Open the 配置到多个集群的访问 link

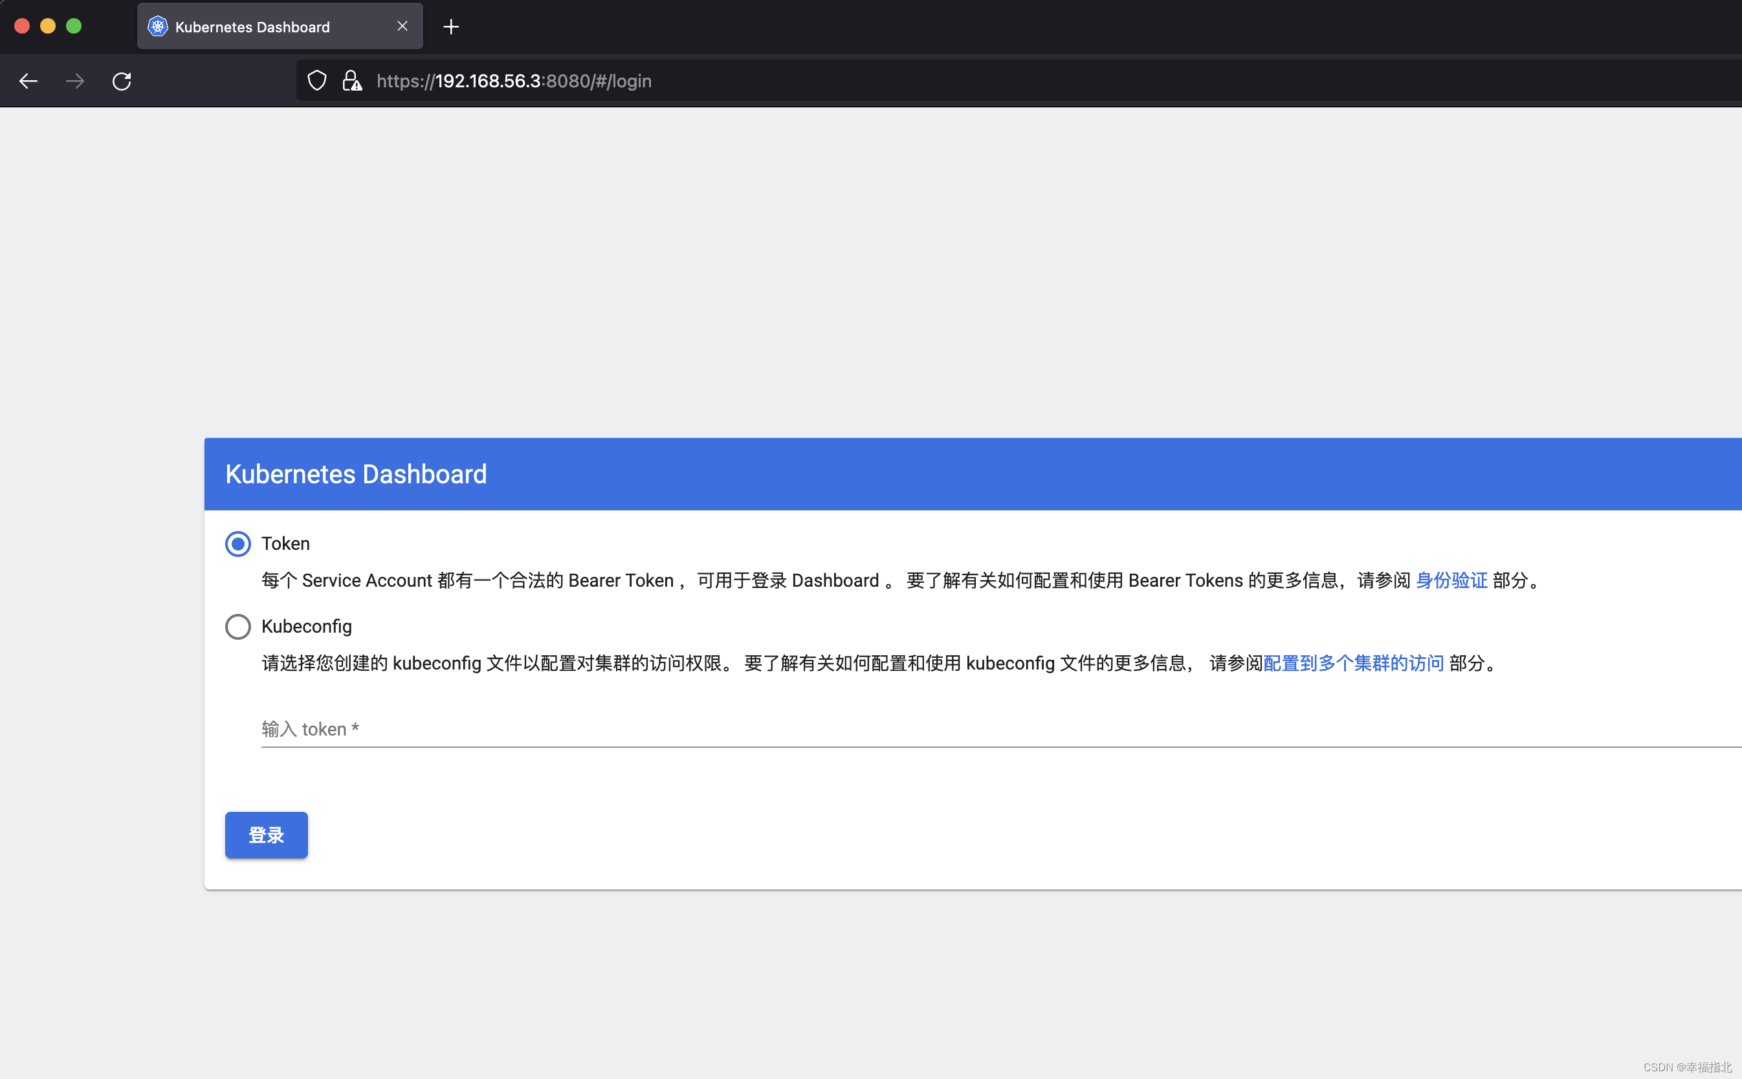(1354, 664)
